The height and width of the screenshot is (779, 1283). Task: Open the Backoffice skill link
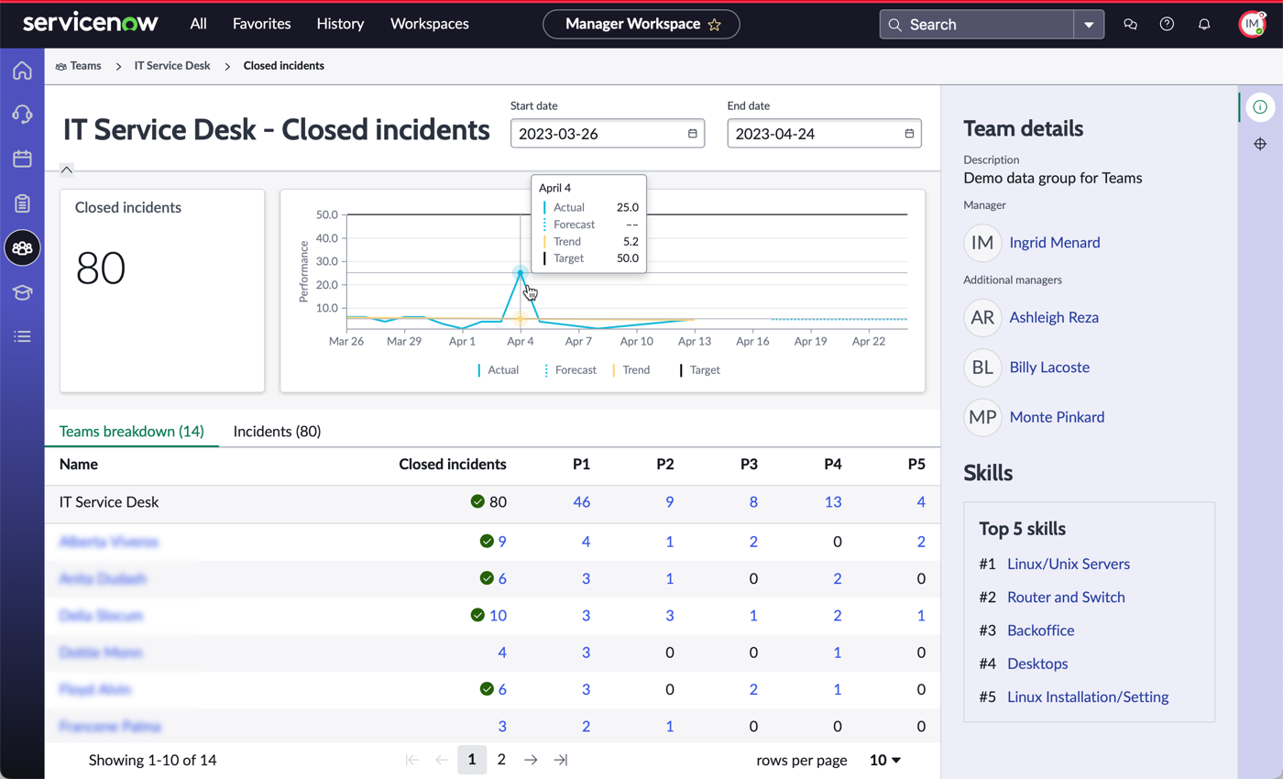[1041, 631]
